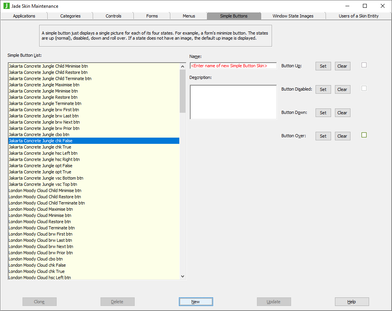
Task: Click the Button Up image preview
Action: [364, 65]
